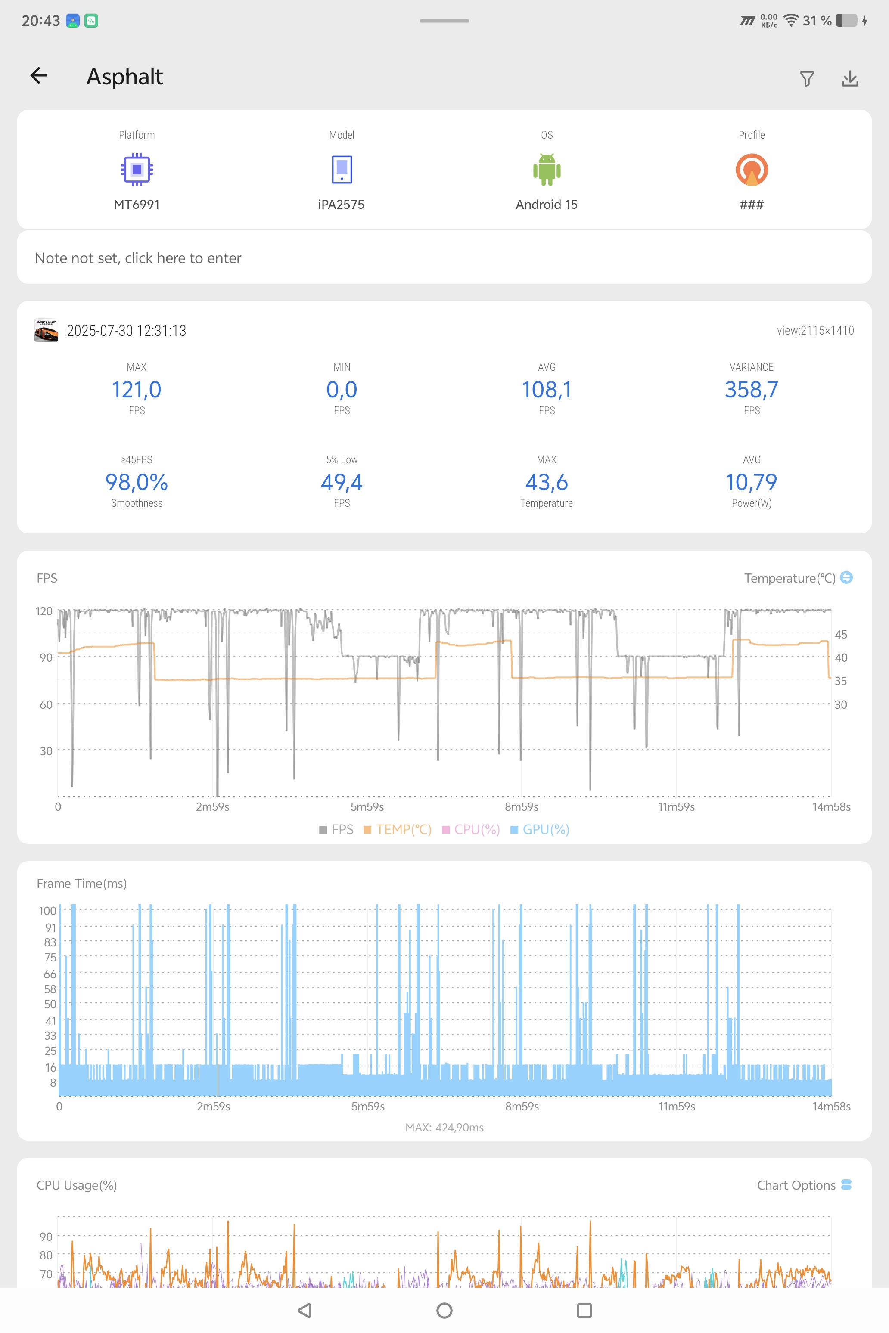Tap the top drag handle bar
Screen dimensions: 889x1333
[444, 21]
